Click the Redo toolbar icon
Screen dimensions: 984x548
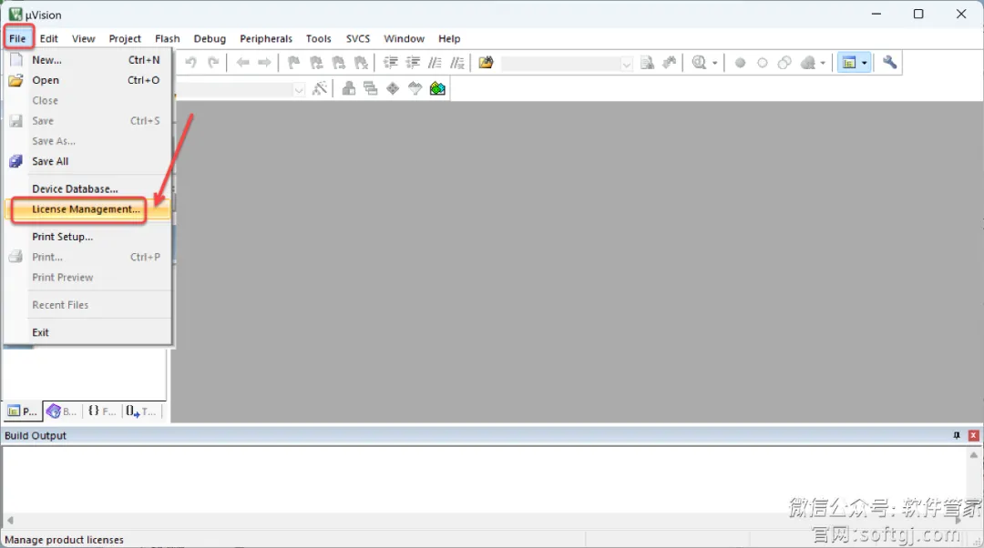(213, 62)
